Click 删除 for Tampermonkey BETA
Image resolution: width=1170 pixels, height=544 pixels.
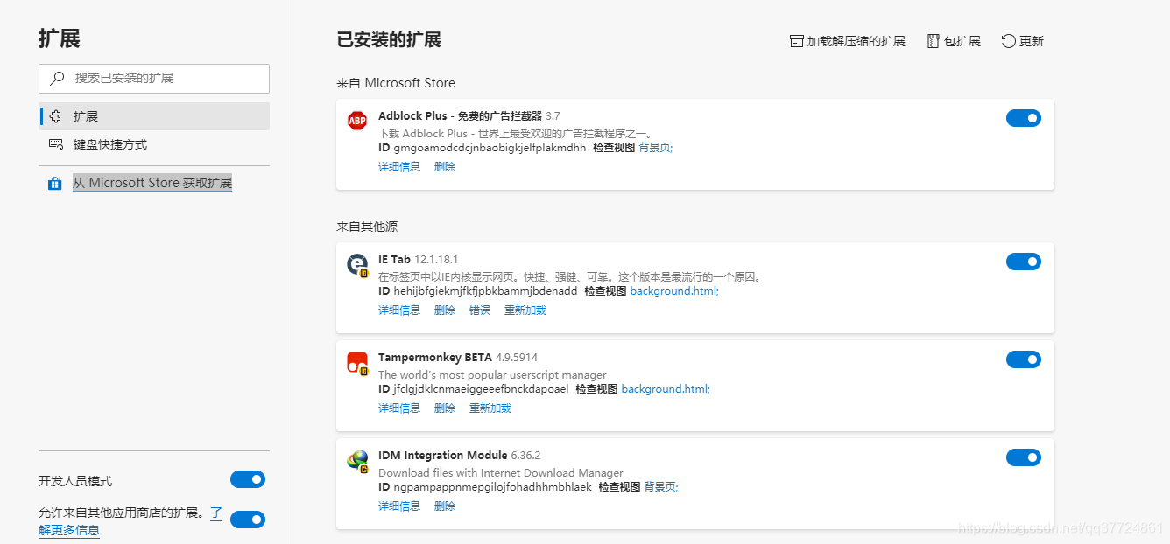click(445, 408)
